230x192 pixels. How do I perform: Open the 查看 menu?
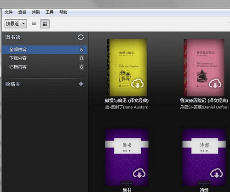coord(22,12)
